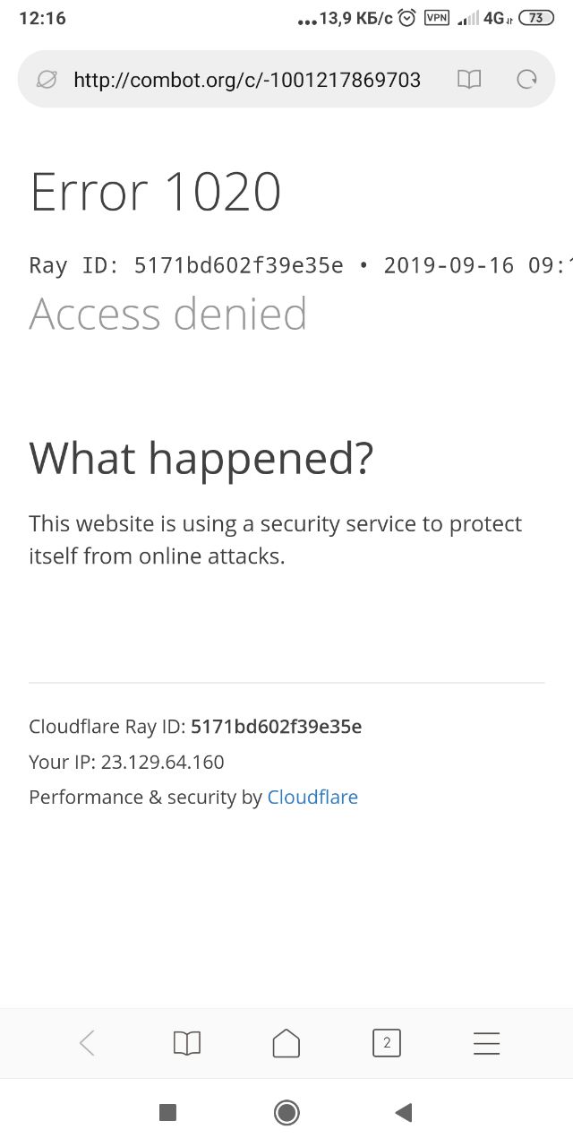Open bookmarks from the bottom toolbar
The height and width of the screenshot is (1147, 573).
186,1042
